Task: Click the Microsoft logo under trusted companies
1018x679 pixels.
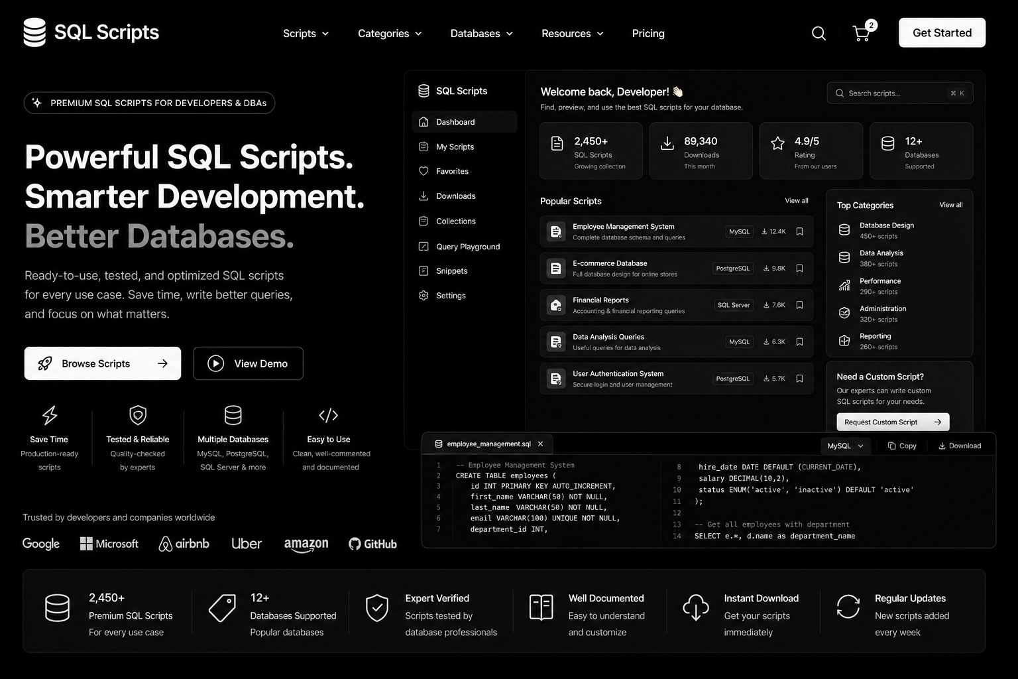Action: 109,544
